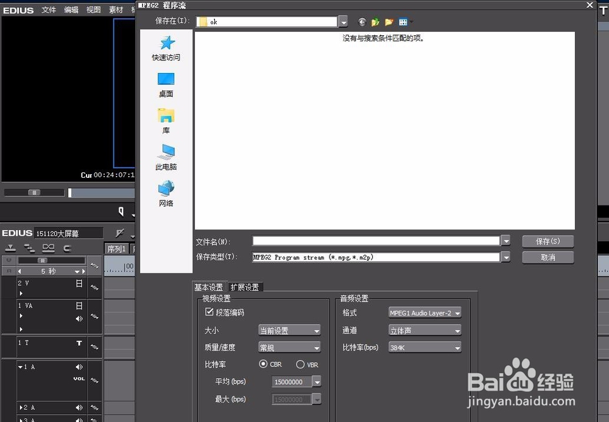Viewport: 609px width, 422px height.
Task: Go to Desktop (桌面) location
Action: [x=166, y=85]
